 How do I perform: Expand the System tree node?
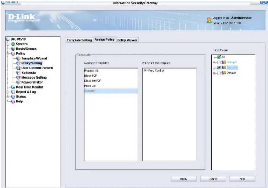pos(8,44)
